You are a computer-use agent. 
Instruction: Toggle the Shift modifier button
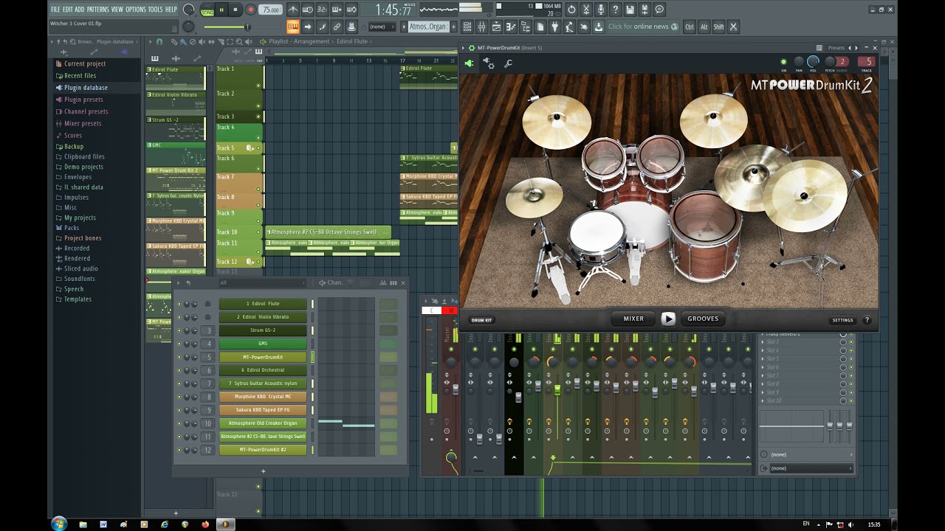click(718, 27)
